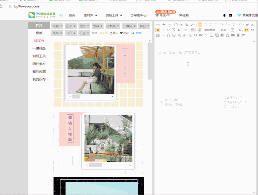Click the redo arrow in editor toolbar
This screenshot has width=258, height=195.
[x=169, y=25]
